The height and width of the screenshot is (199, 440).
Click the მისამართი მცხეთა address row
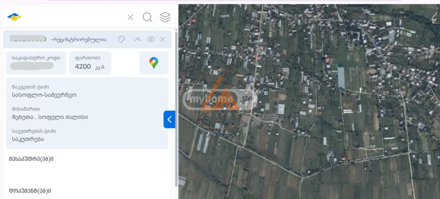pyautogui.click(x=87, y=113)
